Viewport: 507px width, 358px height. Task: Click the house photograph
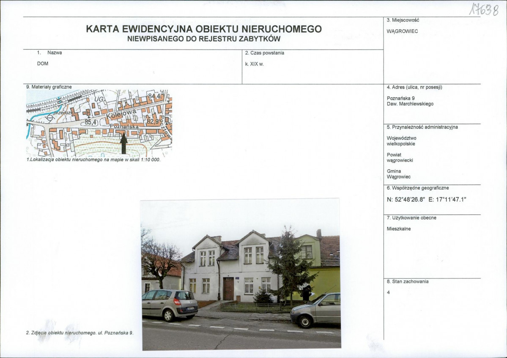coord(241,275)
